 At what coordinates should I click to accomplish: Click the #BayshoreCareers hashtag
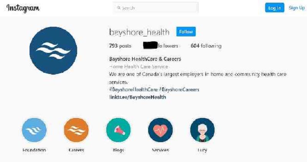(179, 90)
